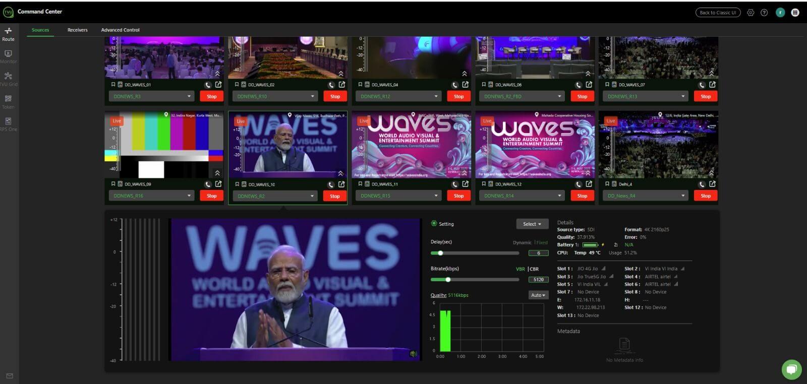Open the Auto quality graph dropdown
The width and height of the screenshot is (807, 384).
pos(538,295)
